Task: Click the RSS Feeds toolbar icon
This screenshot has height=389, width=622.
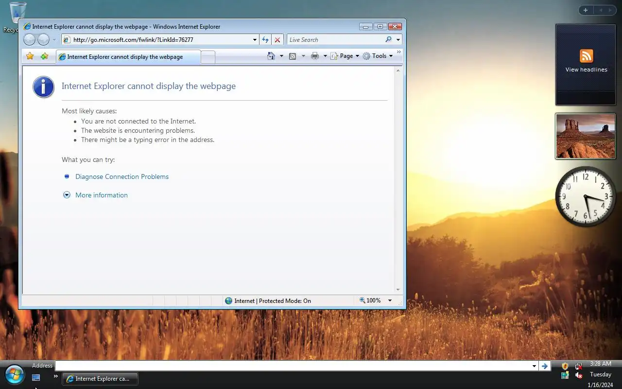Action: pos(293,56)
